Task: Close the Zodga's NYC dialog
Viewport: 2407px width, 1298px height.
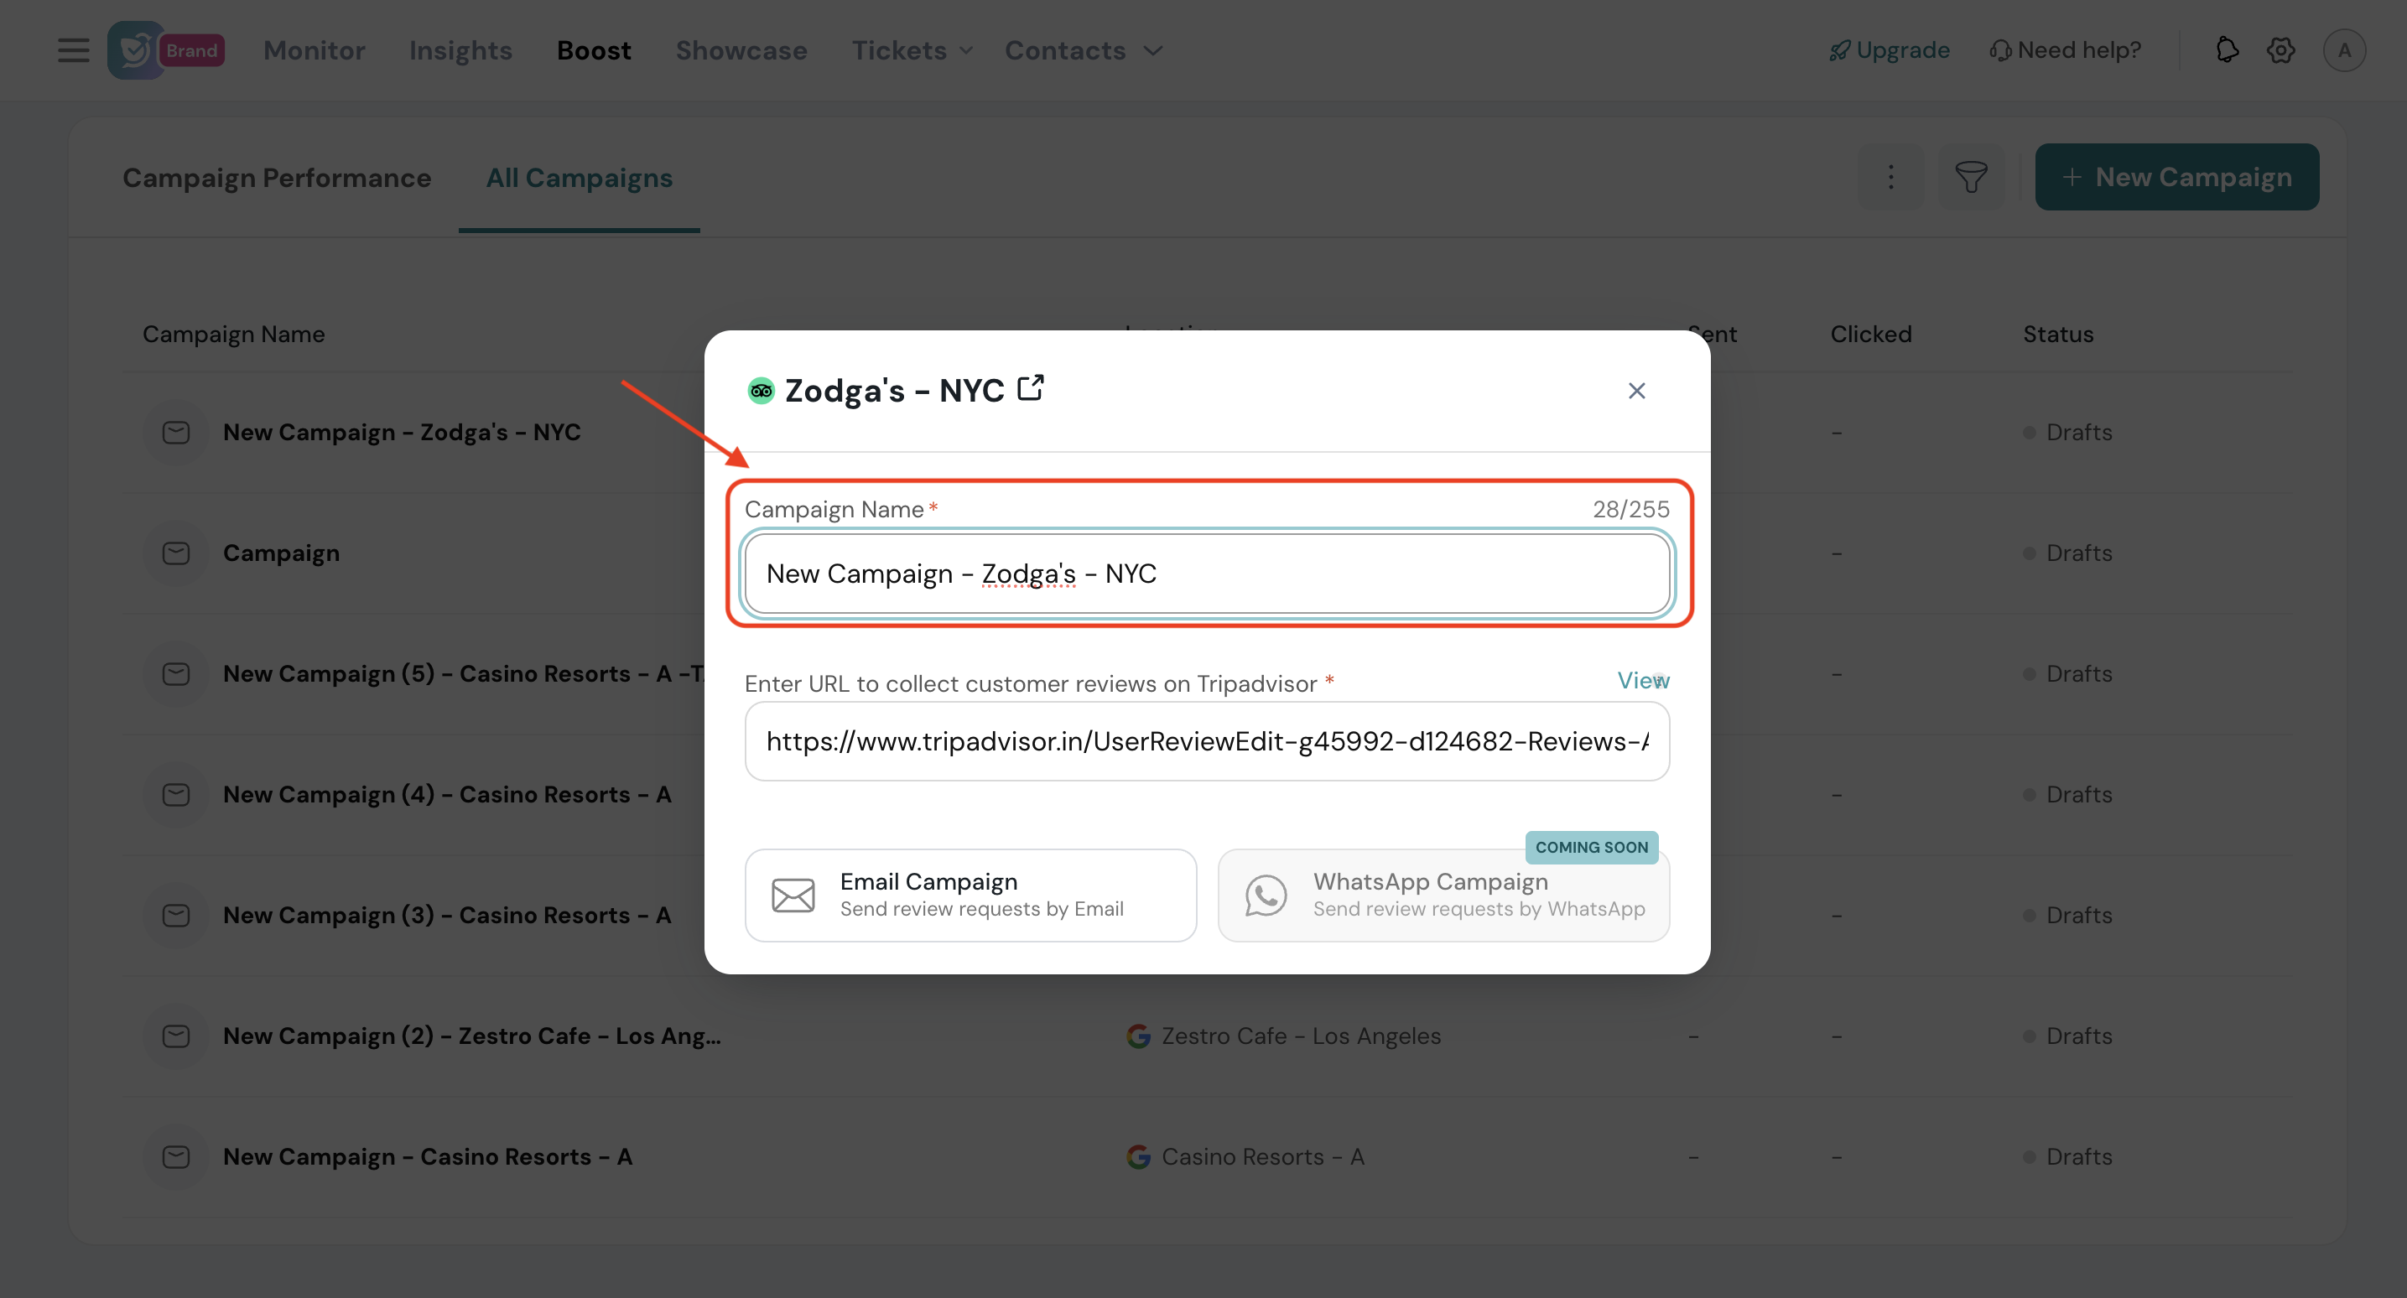Action: pyautogui.click(x=1636, y=391)
